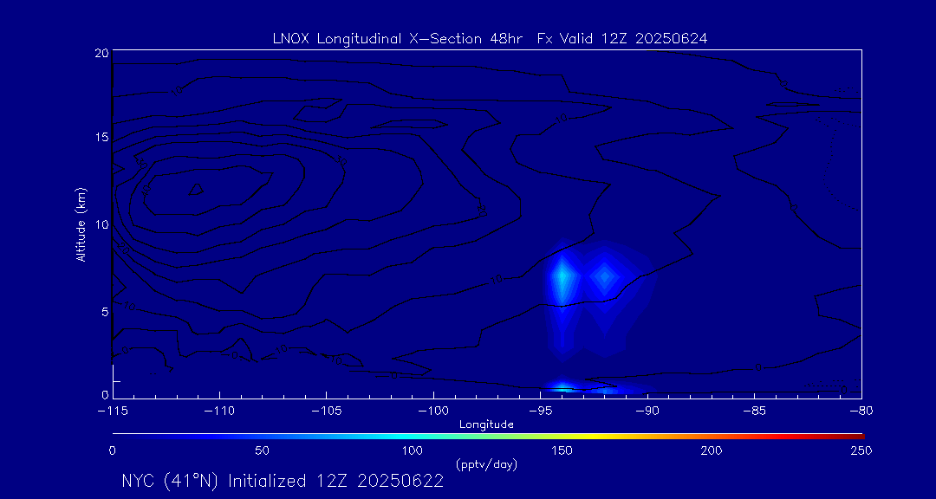Click the second blue LNOX maximum near -92 longitude
Image resolution: width=936 pixels, height=499 pixels.
tap(605, 275)
